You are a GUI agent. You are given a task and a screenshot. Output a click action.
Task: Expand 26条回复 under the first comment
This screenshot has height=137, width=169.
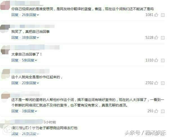click(30, 15)
